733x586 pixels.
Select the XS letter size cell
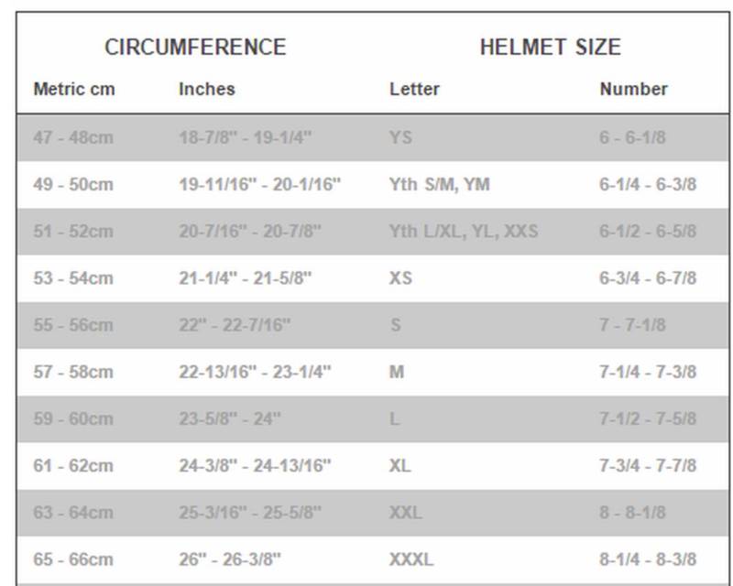400,278
